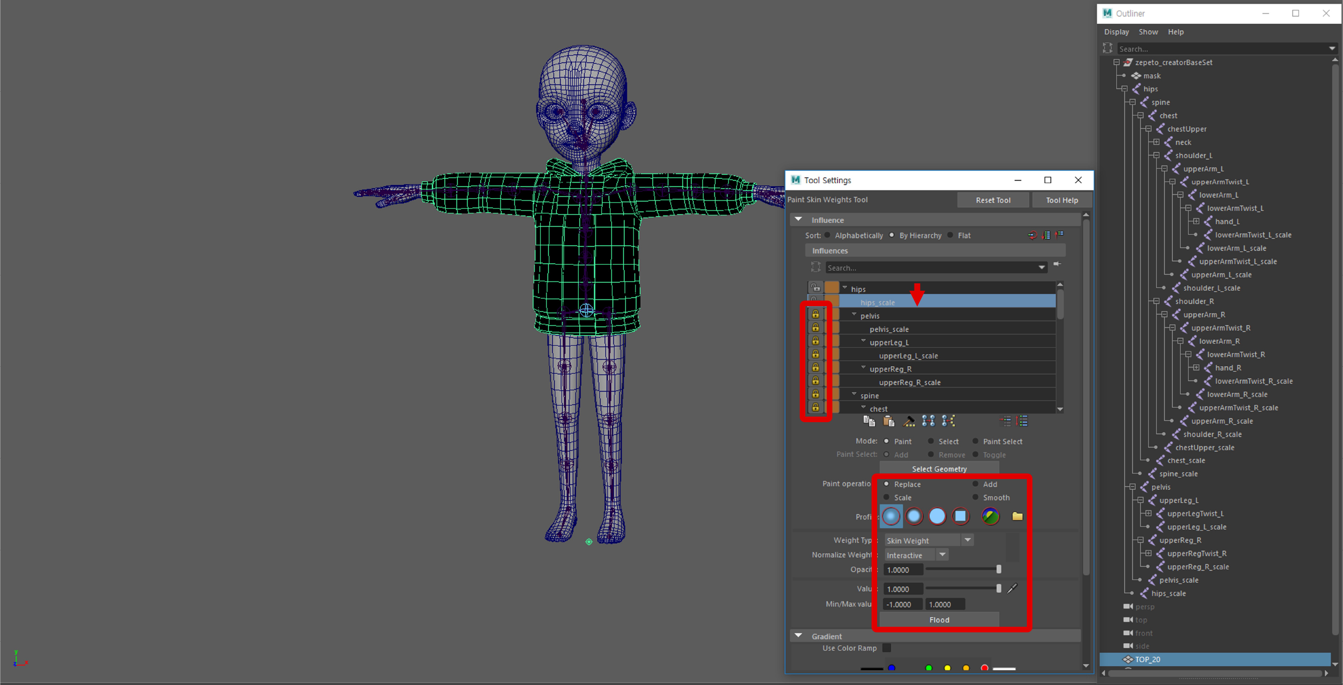1343x685 pixels.
Task: Select the solid circle brush profile
Action: coord(937,516)
